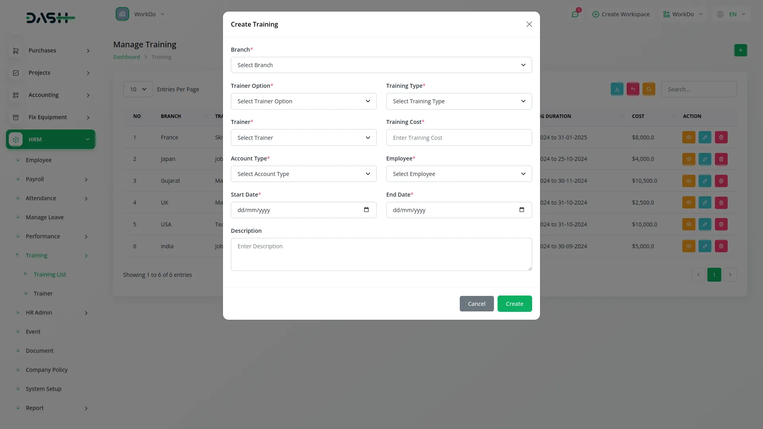Click the delete trash icon for France row

(x=721, y=137)
